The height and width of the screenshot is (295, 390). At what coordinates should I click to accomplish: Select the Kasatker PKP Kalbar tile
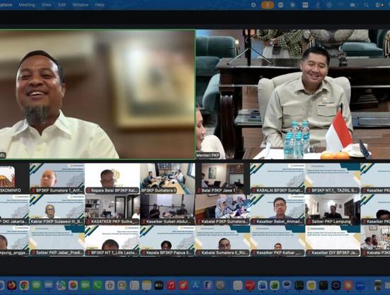278,241
